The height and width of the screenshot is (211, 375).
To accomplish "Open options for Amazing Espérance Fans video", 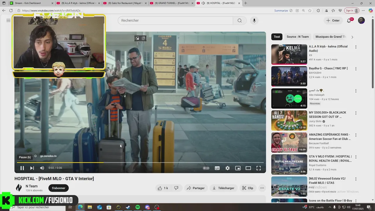I will [x=356, y=135].
